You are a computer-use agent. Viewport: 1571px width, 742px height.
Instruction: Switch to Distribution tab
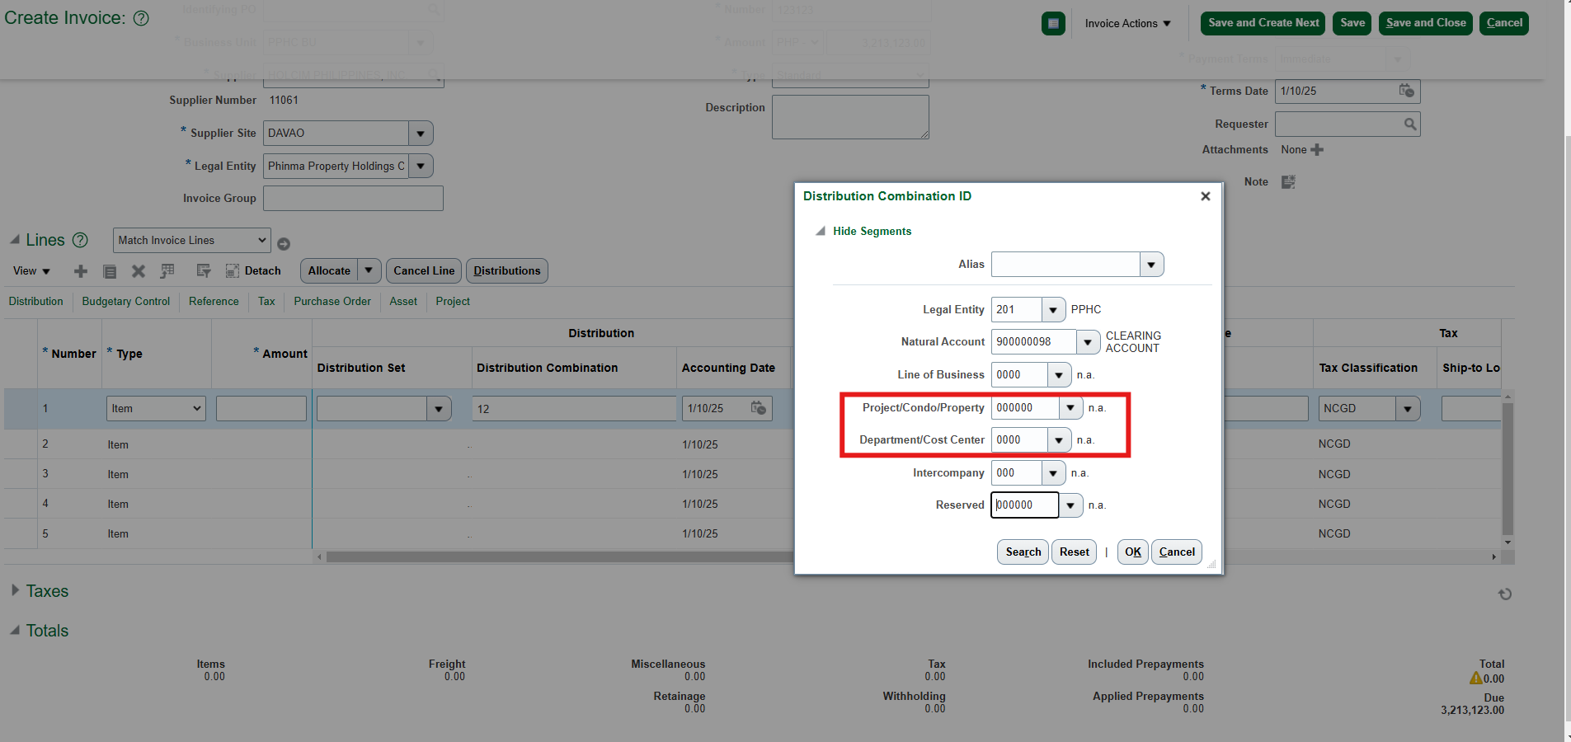coord(35,302)
